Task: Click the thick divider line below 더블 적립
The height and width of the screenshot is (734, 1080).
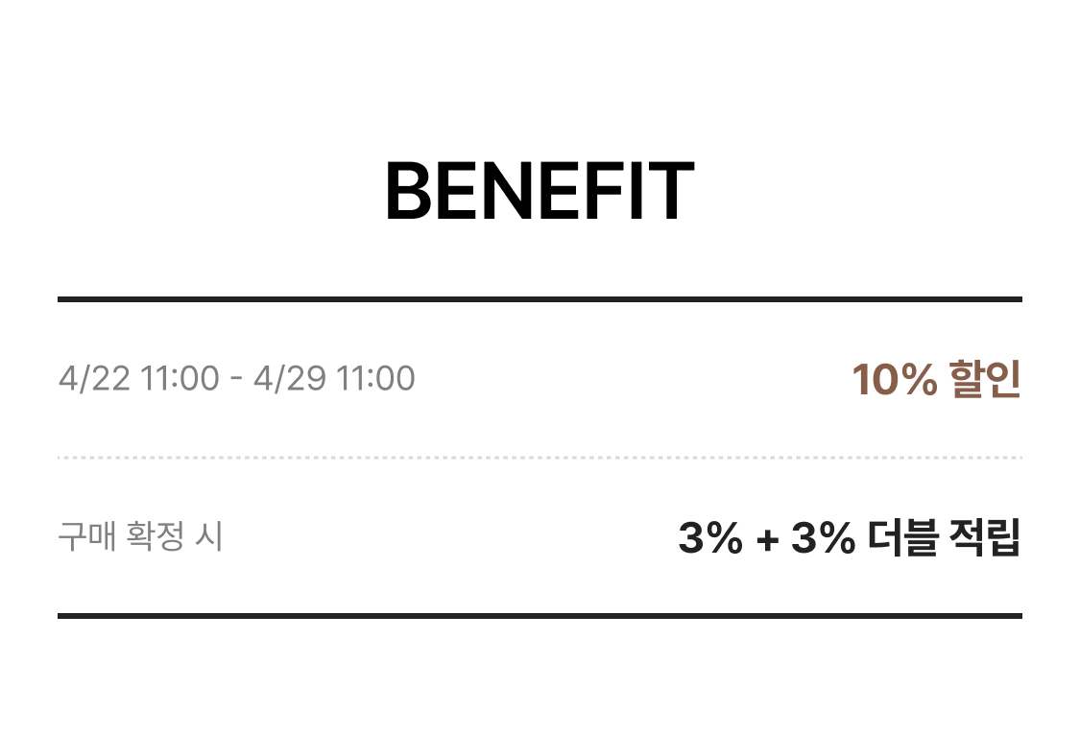Action: [x=540, y=615]
